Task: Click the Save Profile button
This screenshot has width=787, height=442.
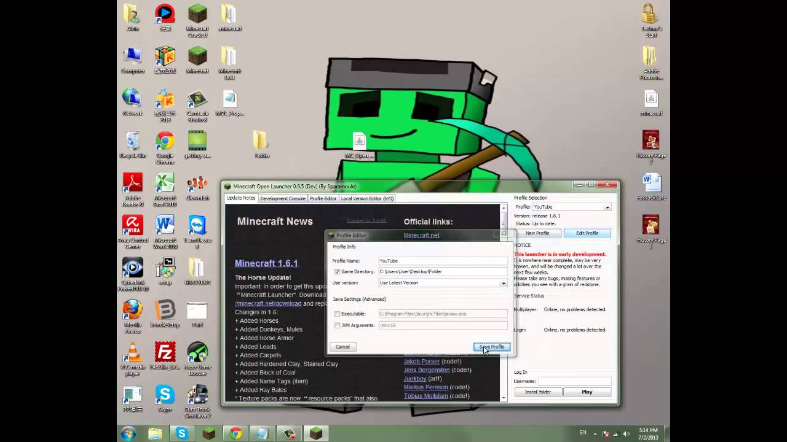Action: (492, 347)
